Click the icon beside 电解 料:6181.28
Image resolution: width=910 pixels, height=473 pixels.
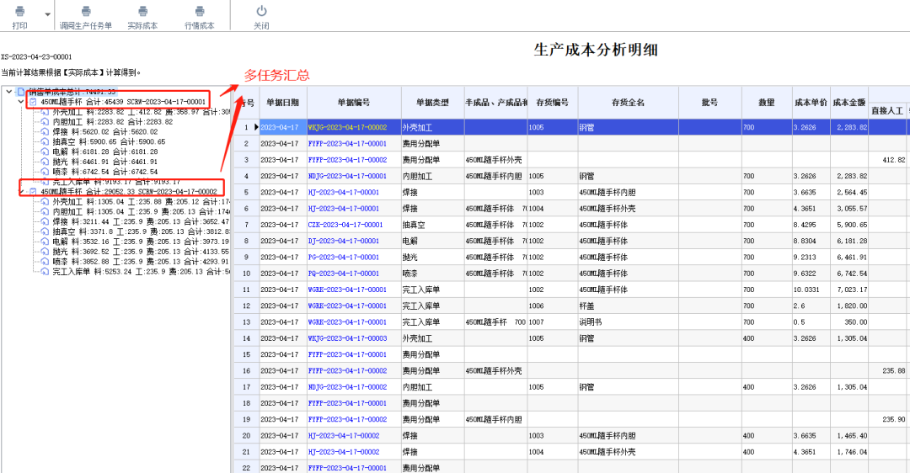45,151
